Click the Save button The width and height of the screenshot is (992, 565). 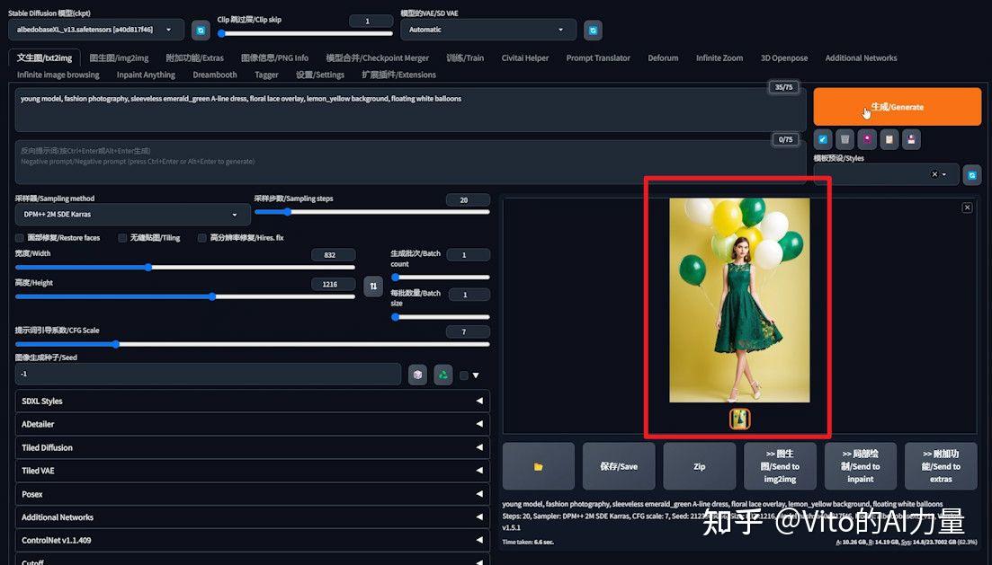(x=619, y=466)
